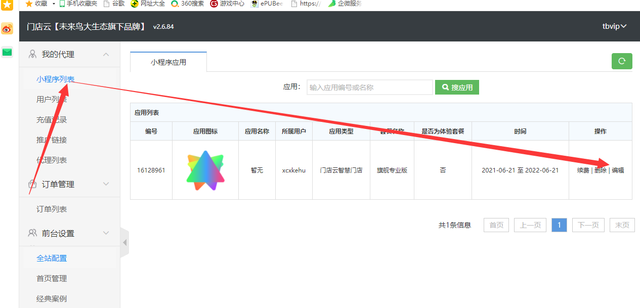The width and height of the screenshot is (640, 308).
Task: Select the 小程序应用 tab
Action: pos(168,62)
